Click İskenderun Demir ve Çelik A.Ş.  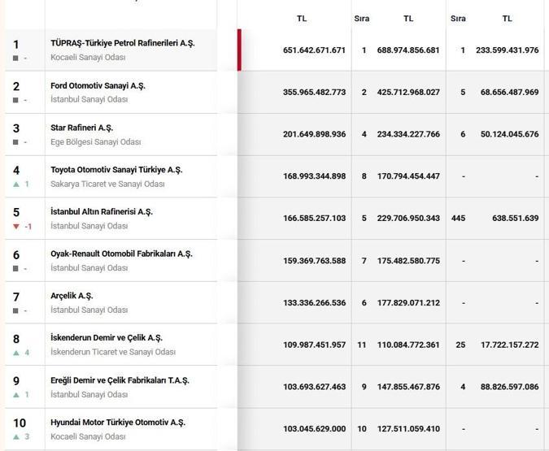107,338
